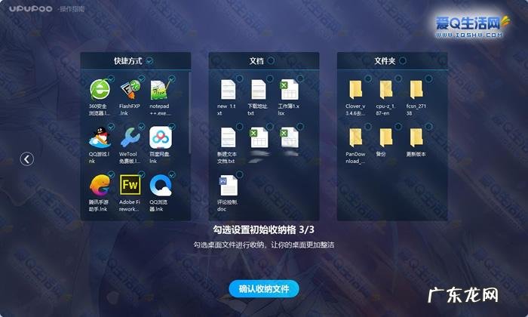Select the 更新版本 folder icon

coord(416,137)
